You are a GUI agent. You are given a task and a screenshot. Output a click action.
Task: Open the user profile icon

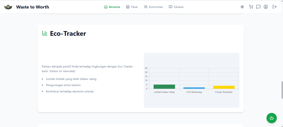[x=266, y=7]
